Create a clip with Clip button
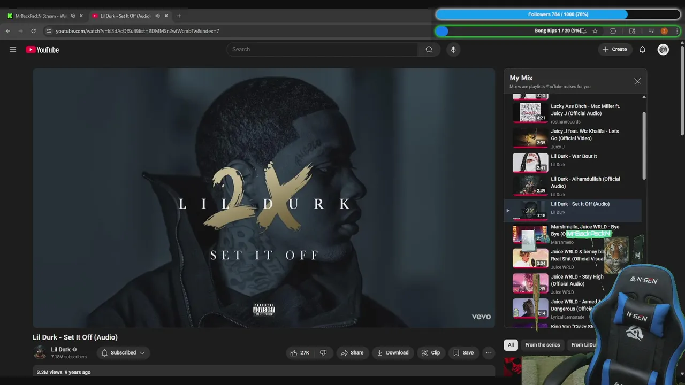 click(x=431, y=353)
